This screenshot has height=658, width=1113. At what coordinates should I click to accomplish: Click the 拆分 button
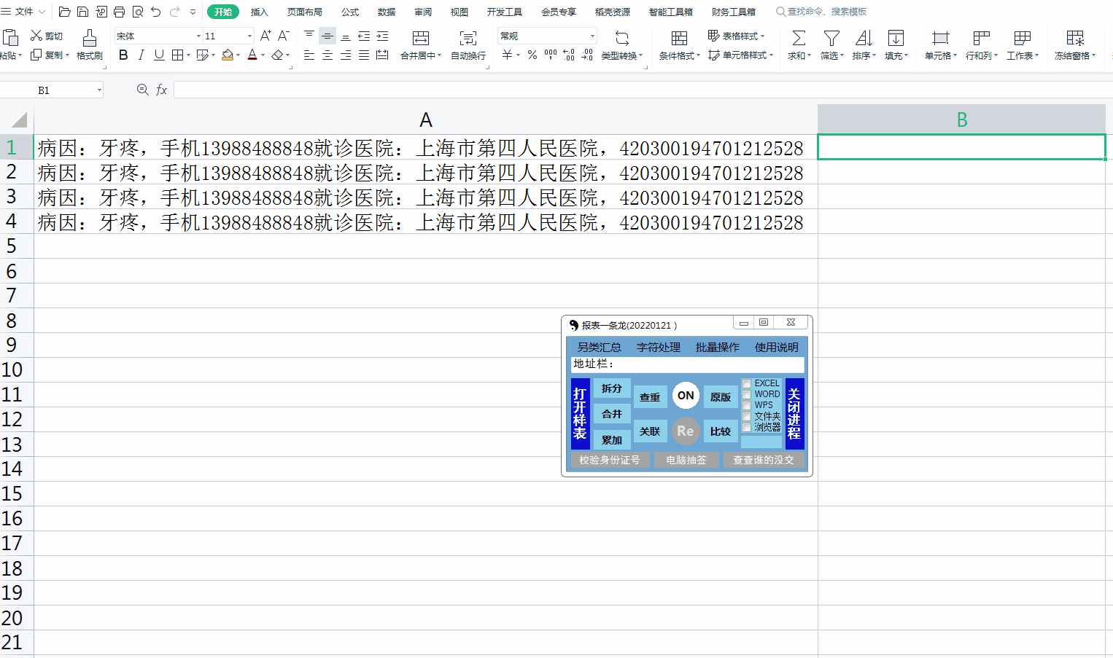612,388
